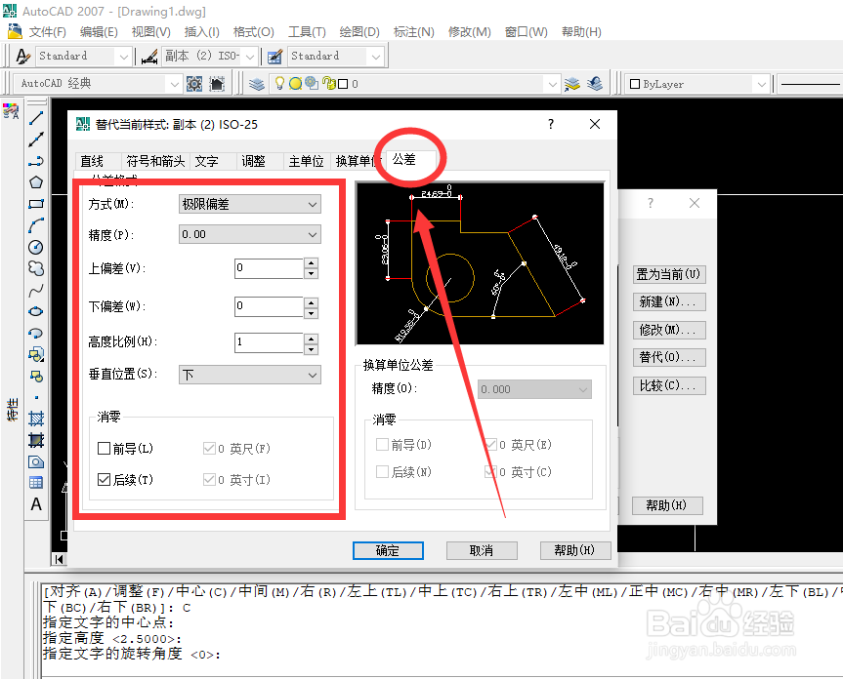Switch to the 主单位 tab
Image resolution: width=843 pixels, height=679 pixels.
306,161
